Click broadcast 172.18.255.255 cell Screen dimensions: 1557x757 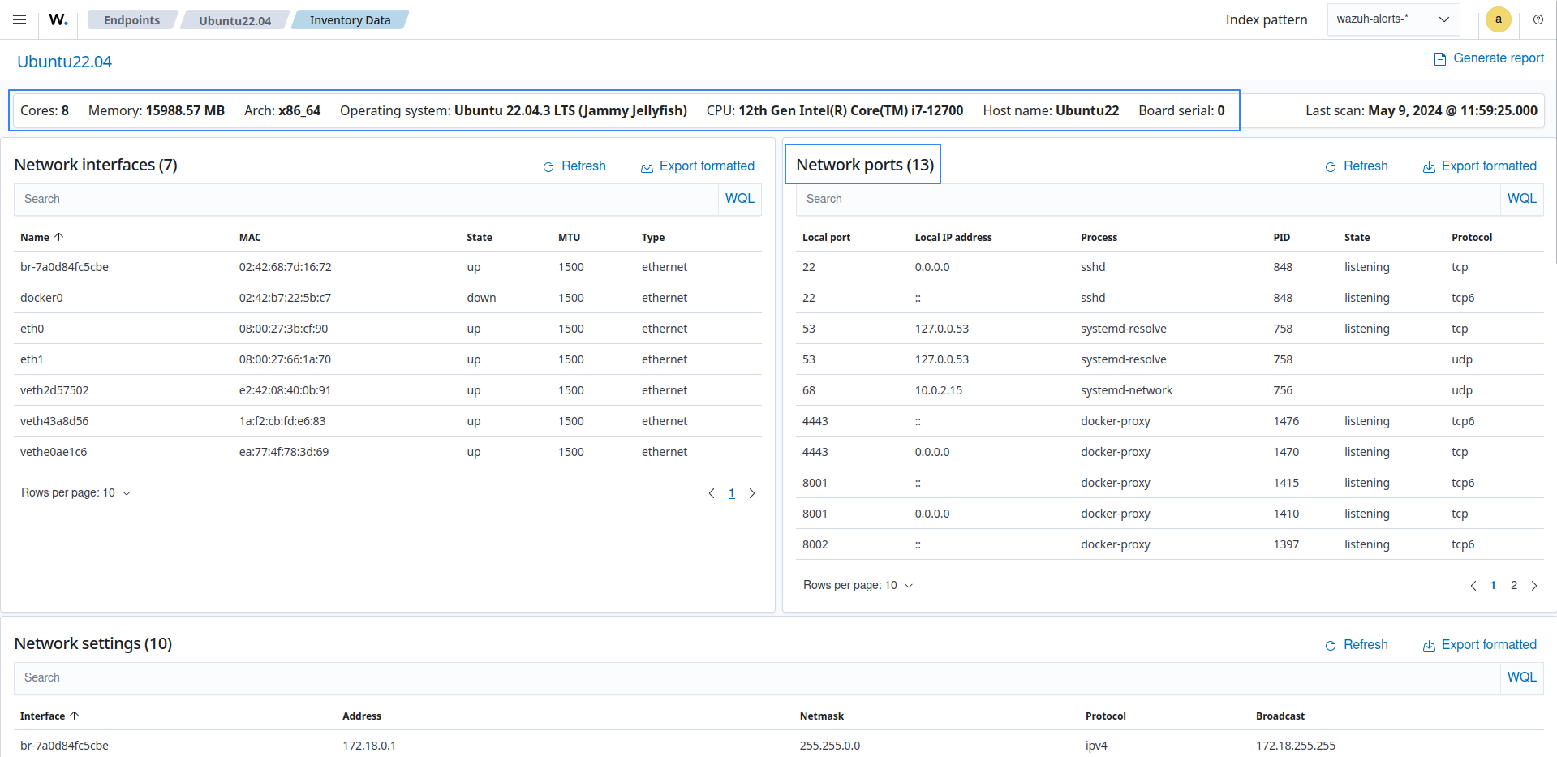click(x=1296, y=746)
